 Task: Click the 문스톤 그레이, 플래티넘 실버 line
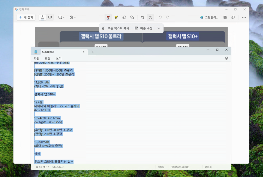(54, 162)
